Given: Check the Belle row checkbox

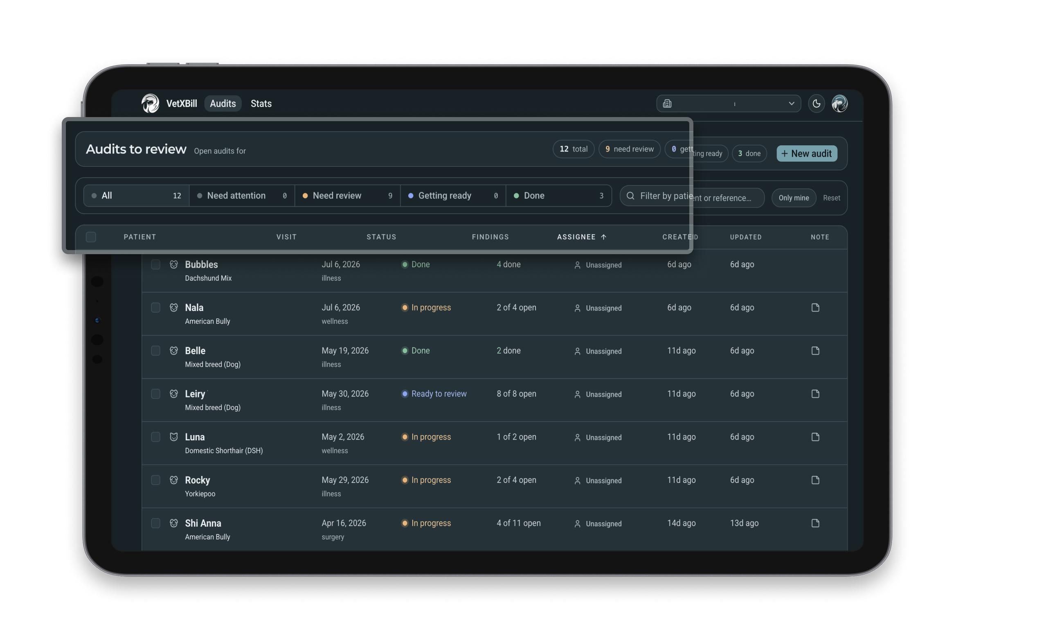Looking at the screenshot, I should (155, 350).
